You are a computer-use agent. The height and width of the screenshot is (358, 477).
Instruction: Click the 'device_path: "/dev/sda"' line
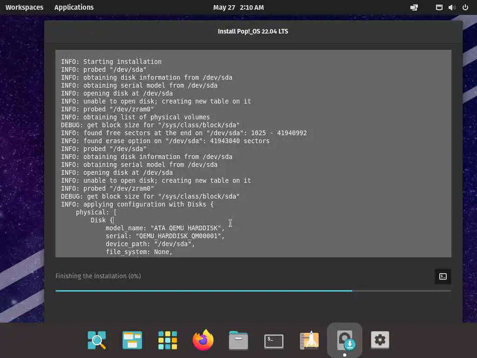pyautogui.click(x=150, y=244)
